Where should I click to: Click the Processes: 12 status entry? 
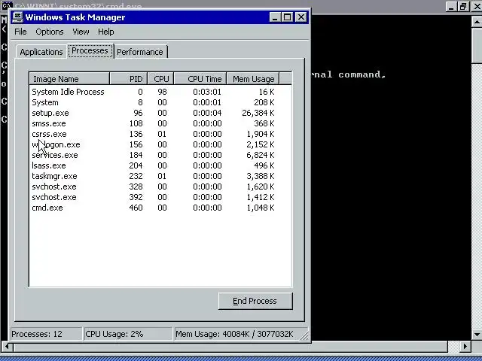46,334
